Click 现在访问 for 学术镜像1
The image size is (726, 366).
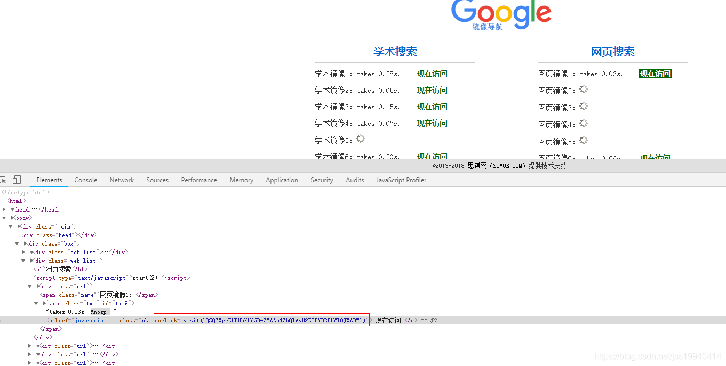(x=432, y=74)
